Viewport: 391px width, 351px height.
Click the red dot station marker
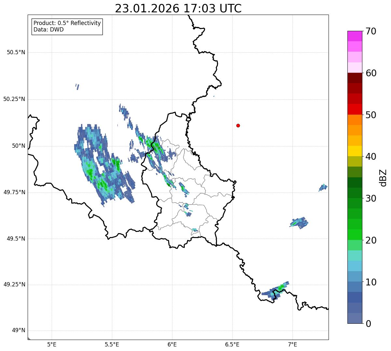coord(238,125)
